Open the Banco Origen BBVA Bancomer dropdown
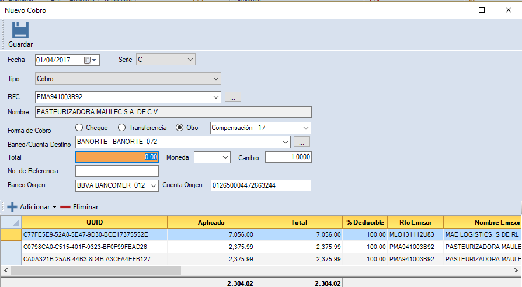The image size is (522, 287). point(154,185)
